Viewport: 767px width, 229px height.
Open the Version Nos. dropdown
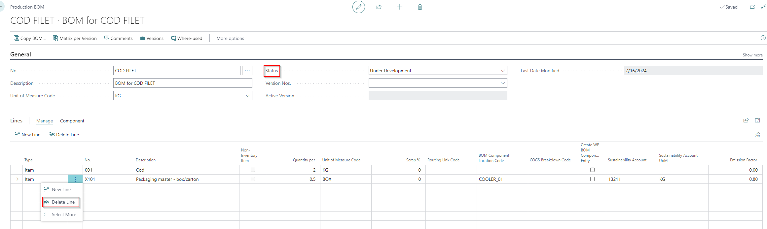point(502,83)
